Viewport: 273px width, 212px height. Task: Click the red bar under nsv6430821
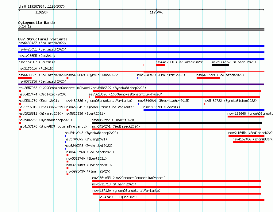tap(25, 78)
